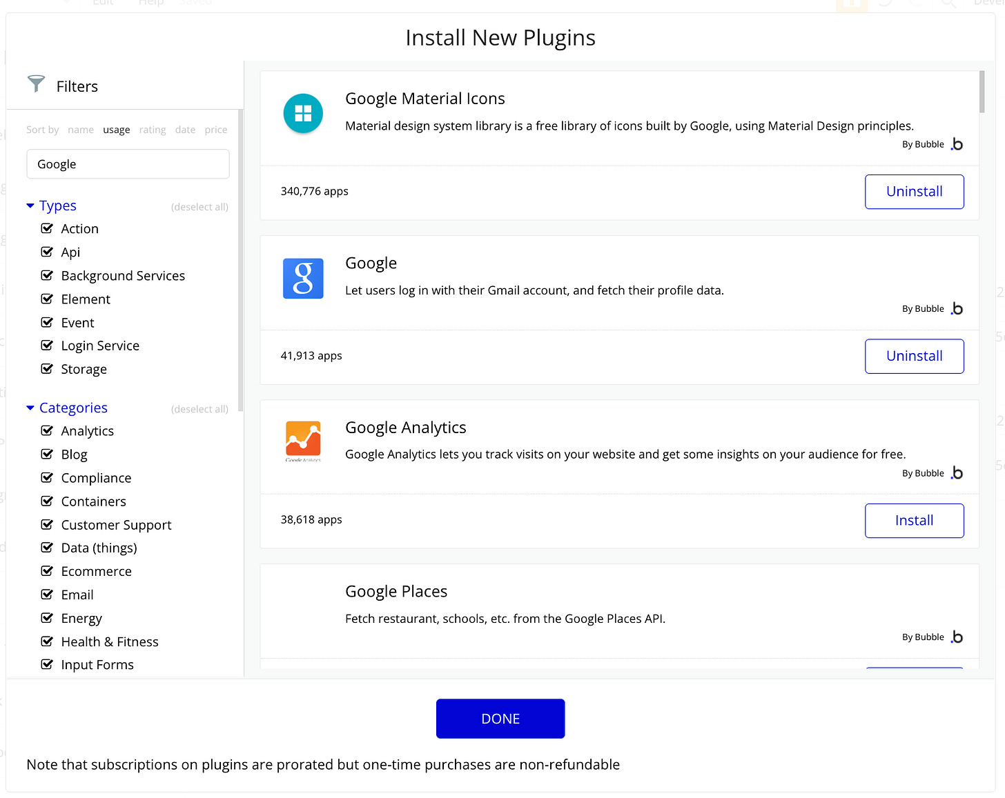Viewport: 1005px width, 798px height.
Task: Click Bubble logo on Google Analytics card
Action: [957, 473]
